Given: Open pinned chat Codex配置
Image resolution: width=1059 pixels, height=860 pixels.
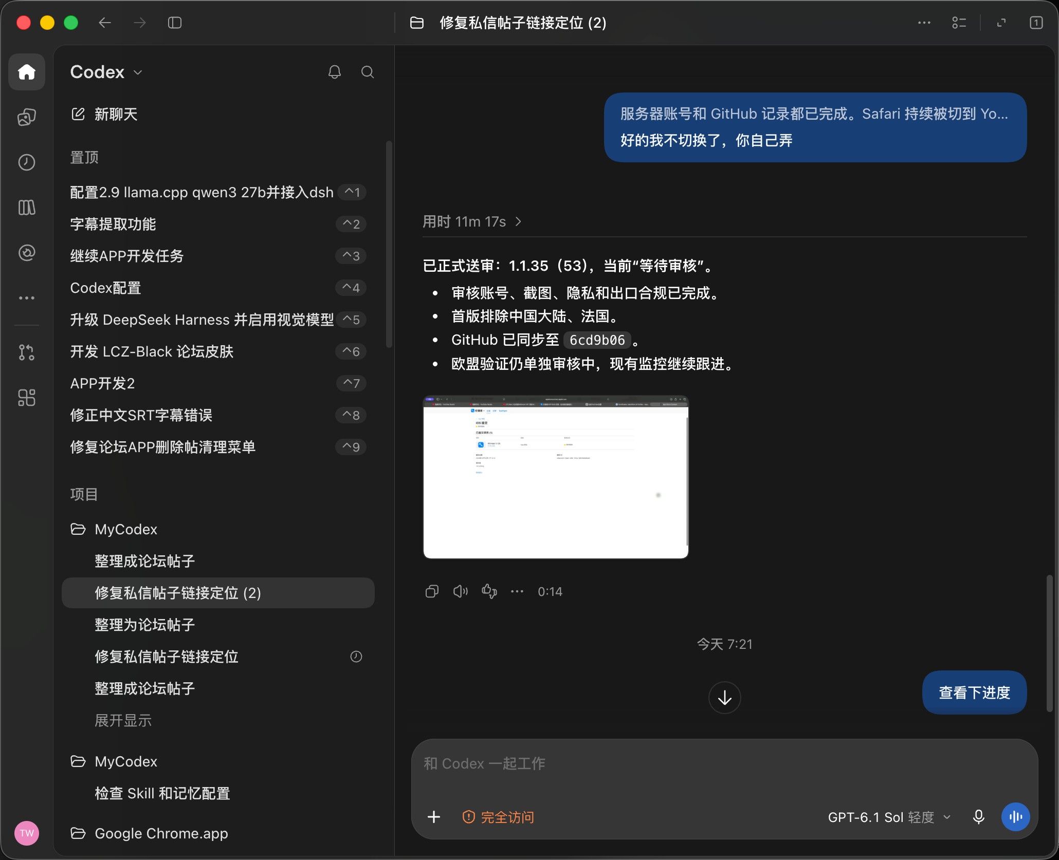Looking at the screenshot, I should click(218, 288).
